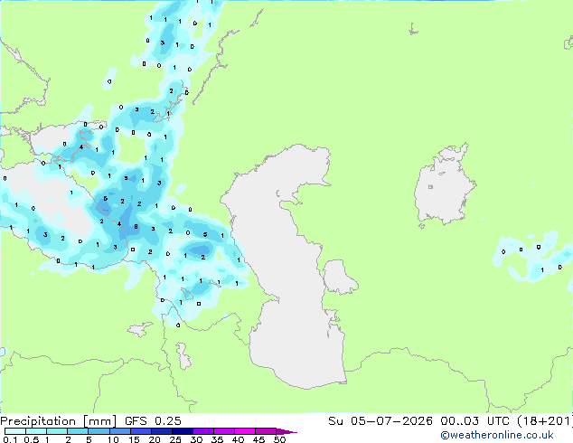This screenshot has height=443, width=573.
Task: Click the legend value '20'
Action: coord(155,439)
